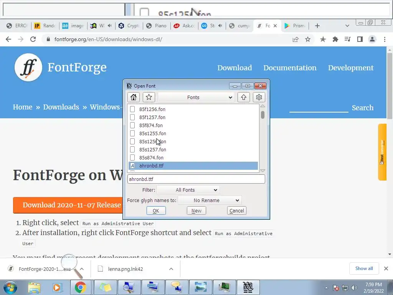The image size is (393, 295).
Task: Click Download in FontForge site header
Action: (x=234, y=68)
